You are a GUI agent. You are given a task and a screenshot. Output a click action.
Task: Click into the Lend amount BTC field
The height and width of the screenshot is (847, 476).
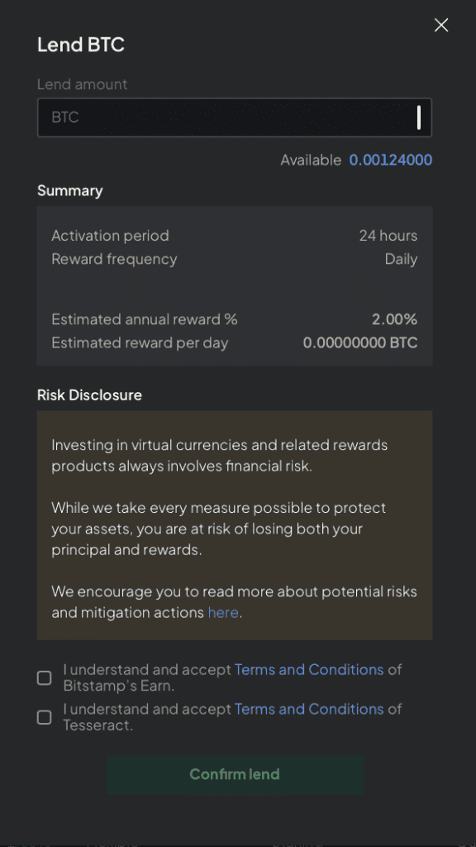[234, 117]
